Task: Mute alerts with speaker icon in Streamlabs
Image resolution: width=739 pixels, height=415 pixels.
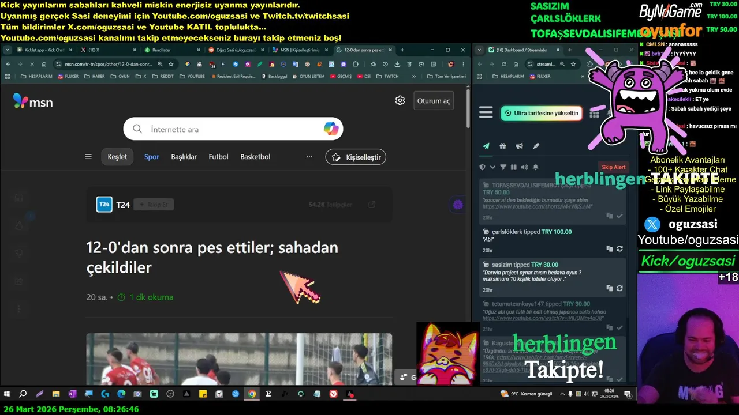Action: click(524, 167)
